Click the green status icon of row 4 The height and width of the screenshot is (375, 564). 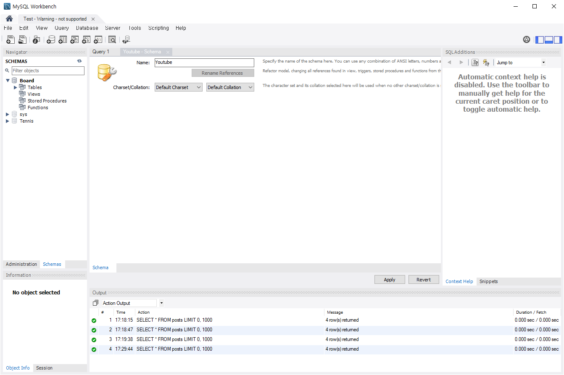[94, 349]
